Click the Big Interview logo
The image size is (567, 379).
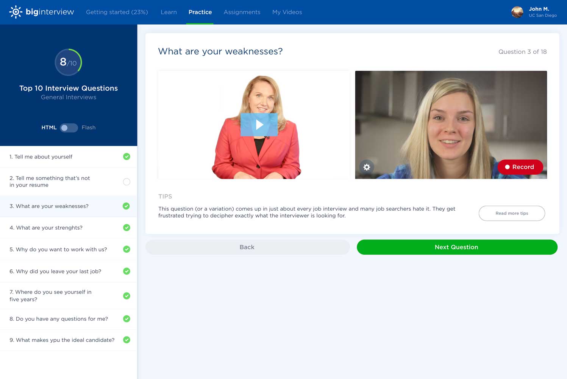[x=41, y=12]
